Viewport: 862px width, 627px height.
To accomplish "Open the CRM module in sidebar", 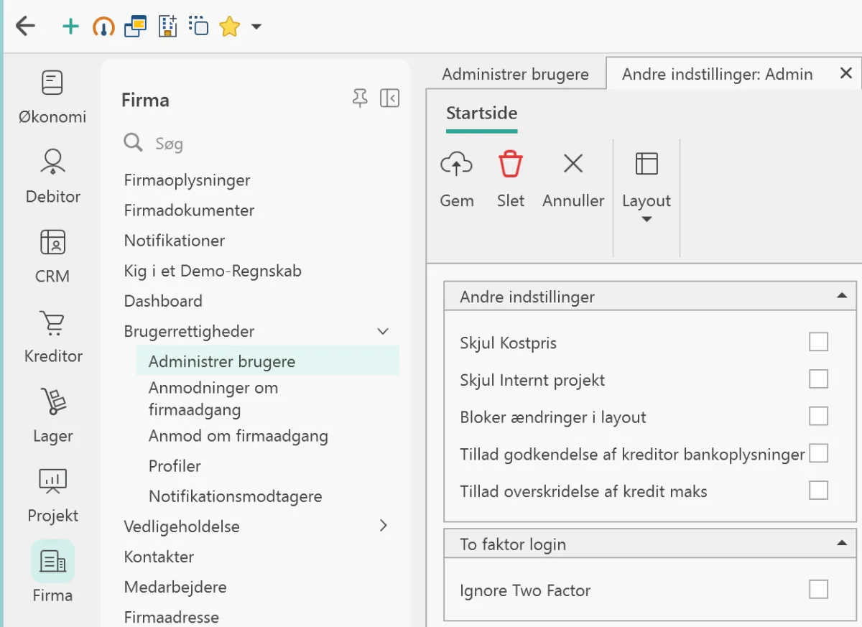I will (x=52, y=256).
